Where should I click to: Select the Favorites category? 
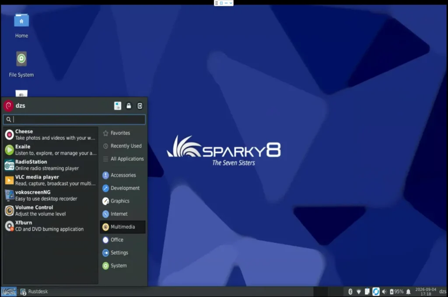pyautogui.click(x=122, y=133)
